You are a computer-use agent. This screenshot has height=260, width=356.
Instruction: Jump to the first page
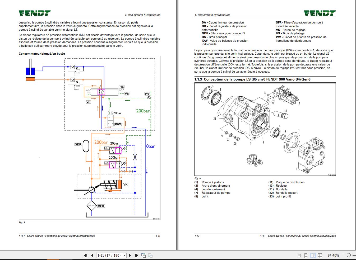click(x=86, y=255)
